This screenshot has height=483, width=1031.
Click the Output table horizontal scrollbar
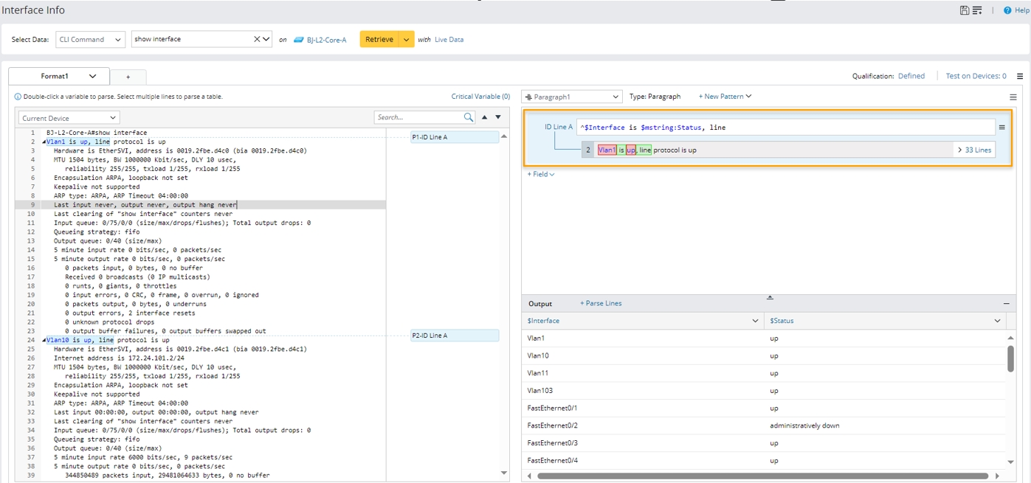(762, 476)
